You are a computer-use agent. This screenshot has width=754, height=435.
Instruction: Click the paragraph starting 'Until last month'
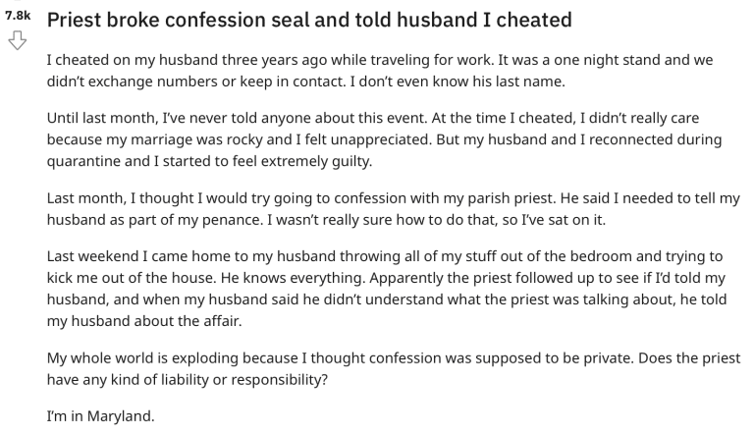click(x=384, y=139)
